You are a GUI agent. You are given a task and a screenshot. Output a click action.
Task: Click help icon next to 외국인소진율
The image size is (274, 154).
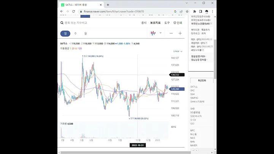coord(211,24)
